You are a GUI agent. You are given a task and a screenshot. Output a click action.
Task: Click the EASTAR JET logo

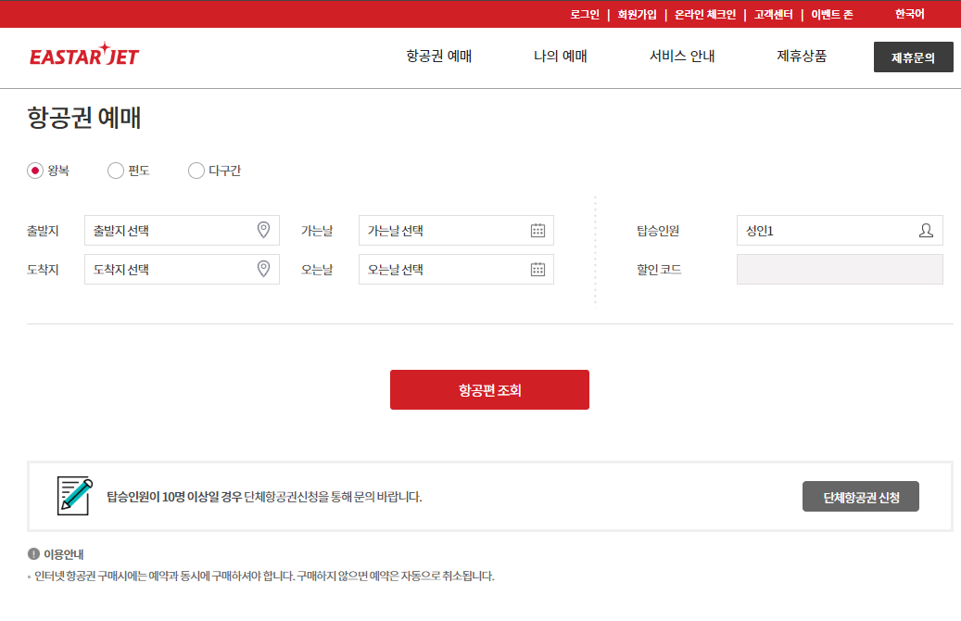pos(85,54)
